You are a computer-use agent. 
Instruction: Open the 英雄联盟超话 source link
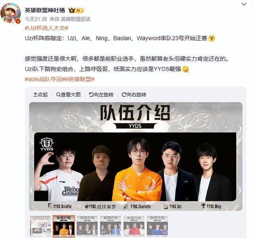point(75,19)
